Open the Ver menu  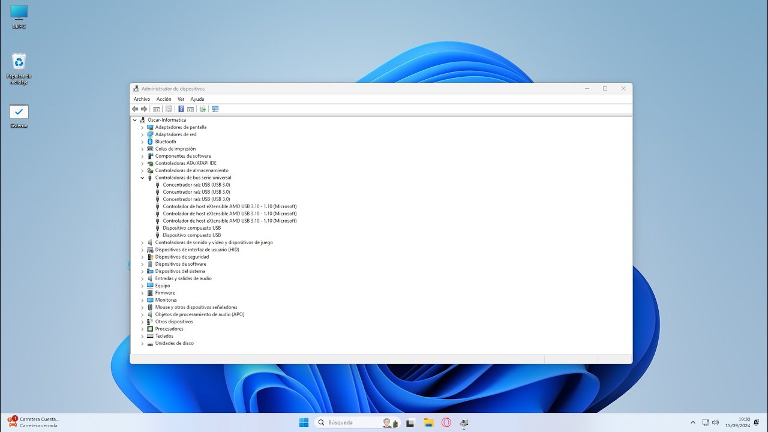(x=181, y=99)
